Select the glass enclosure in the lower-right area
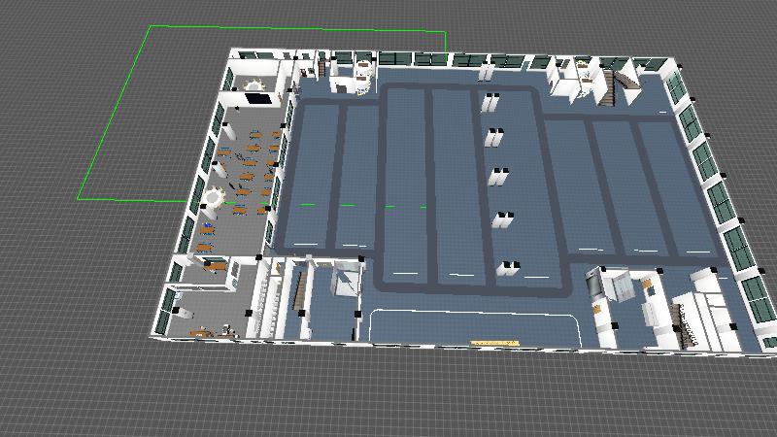777x437 pixels. pos(616,285)
